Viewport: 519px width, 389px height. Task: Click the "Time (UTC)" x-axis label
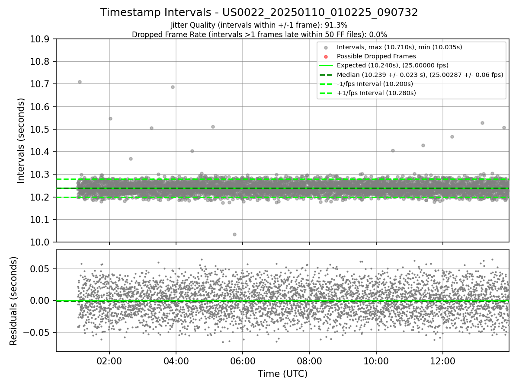(x=282, y=374)
